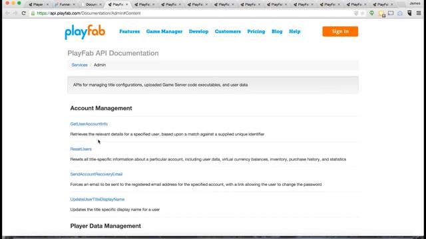Screen dimensions: 426x239
Task: Open the Blog nav link
Action: tap(277, 31)
